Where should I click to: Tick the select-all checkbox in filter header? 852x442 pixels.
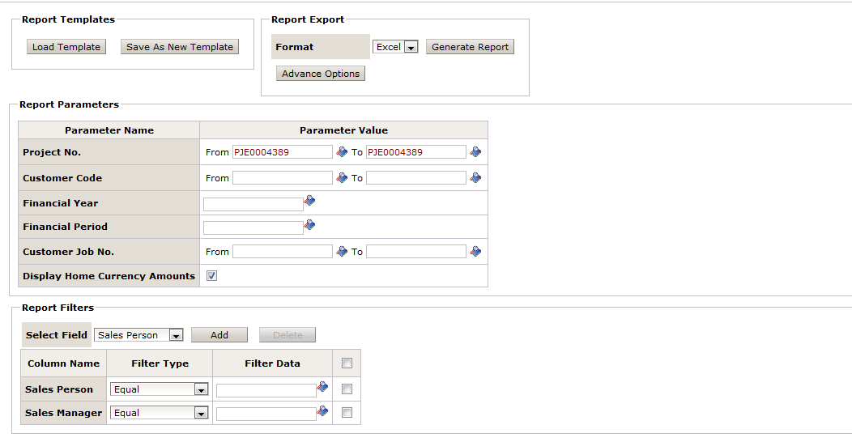coord(347,363)
